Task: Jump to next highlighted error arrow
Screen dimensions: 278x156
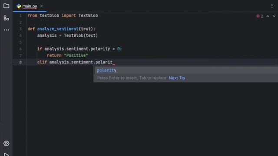Action: pos(274,16)
